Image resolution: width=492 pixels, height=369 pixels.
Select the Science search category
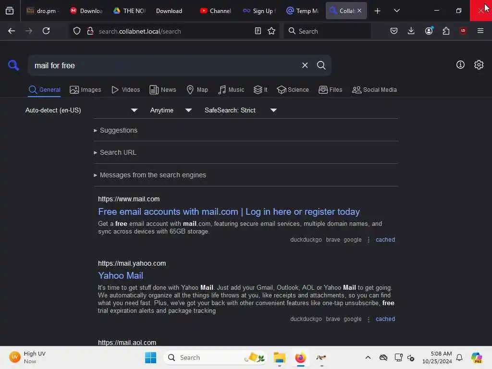293,90
